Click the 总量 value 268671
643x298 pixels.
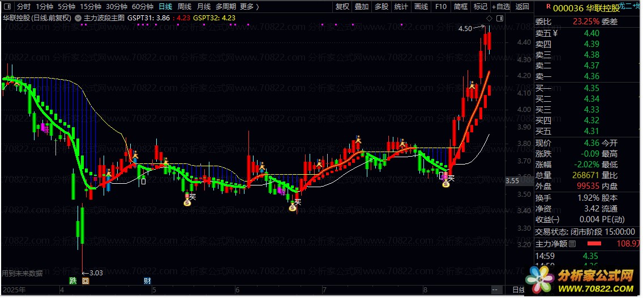[x=586, y=175]
